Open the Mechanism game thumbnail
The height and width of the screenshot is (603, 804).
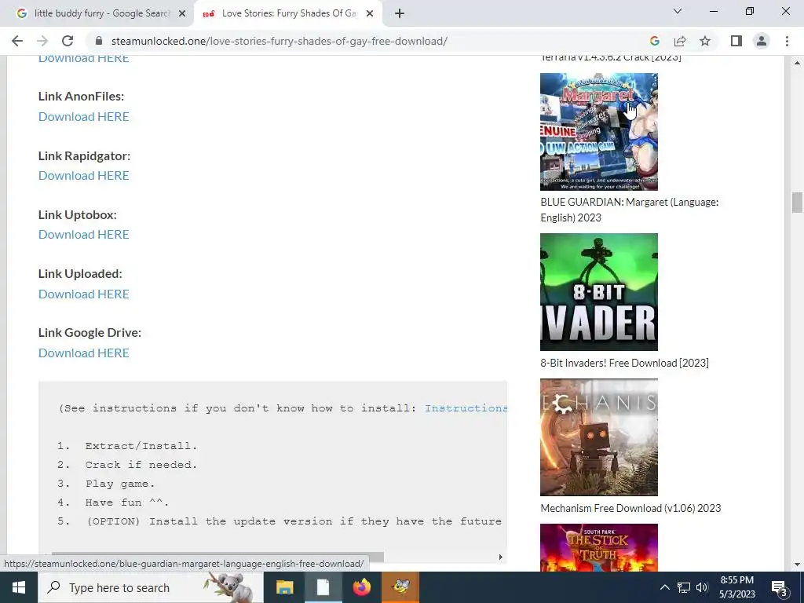tap(599, 437)
